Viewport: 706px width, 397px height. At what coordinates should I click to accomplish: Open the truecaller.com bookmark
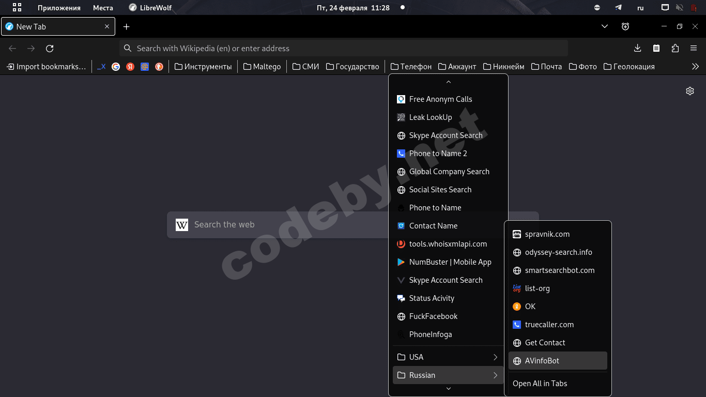pyautogui.click(x=558, y=325)
